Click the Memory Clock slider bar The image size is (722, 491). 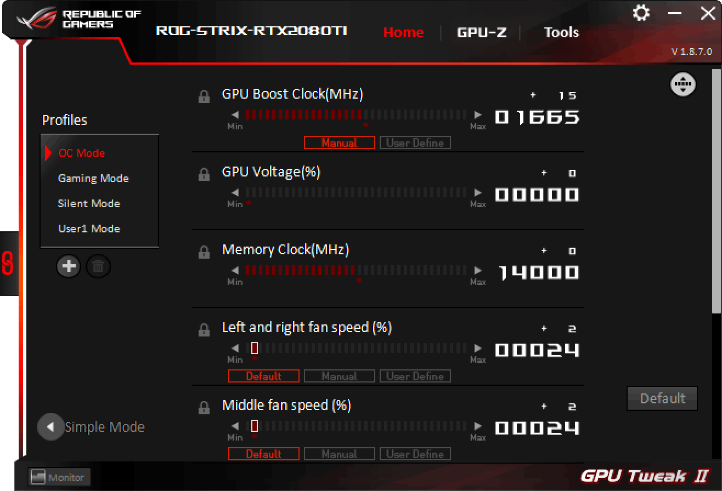(357, 271)
